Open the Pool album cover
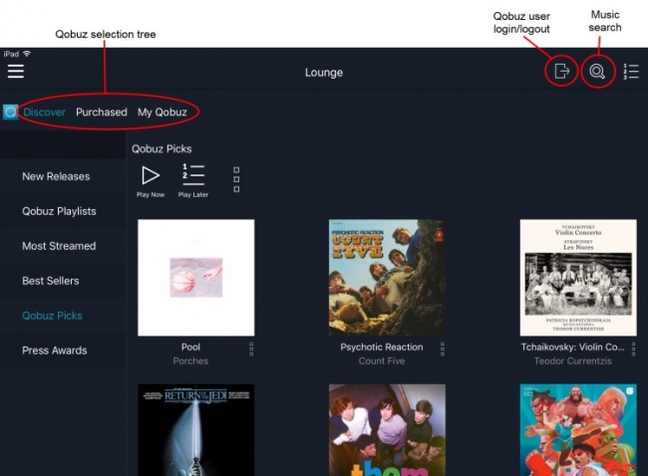 tap(195, 278)
